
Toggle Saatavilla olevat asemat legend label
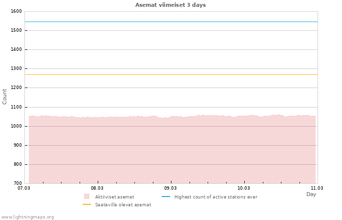point(123,205)
